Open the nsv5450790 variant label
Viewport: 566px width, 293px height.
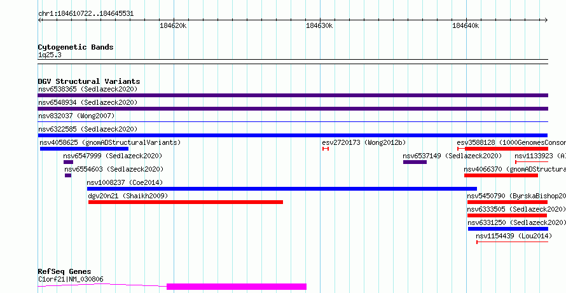click(516, 196)
